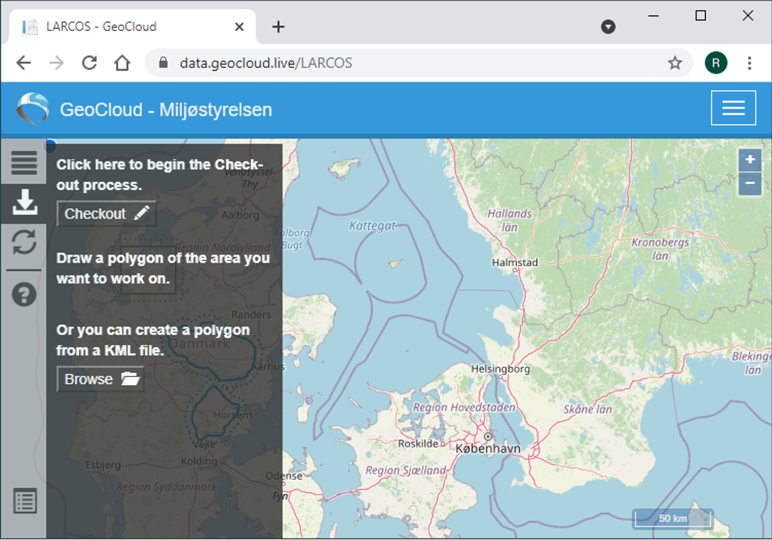Go back with the browser back arrow
The image size is (772, 540).
pyautogui.click(x=23, y=63)
